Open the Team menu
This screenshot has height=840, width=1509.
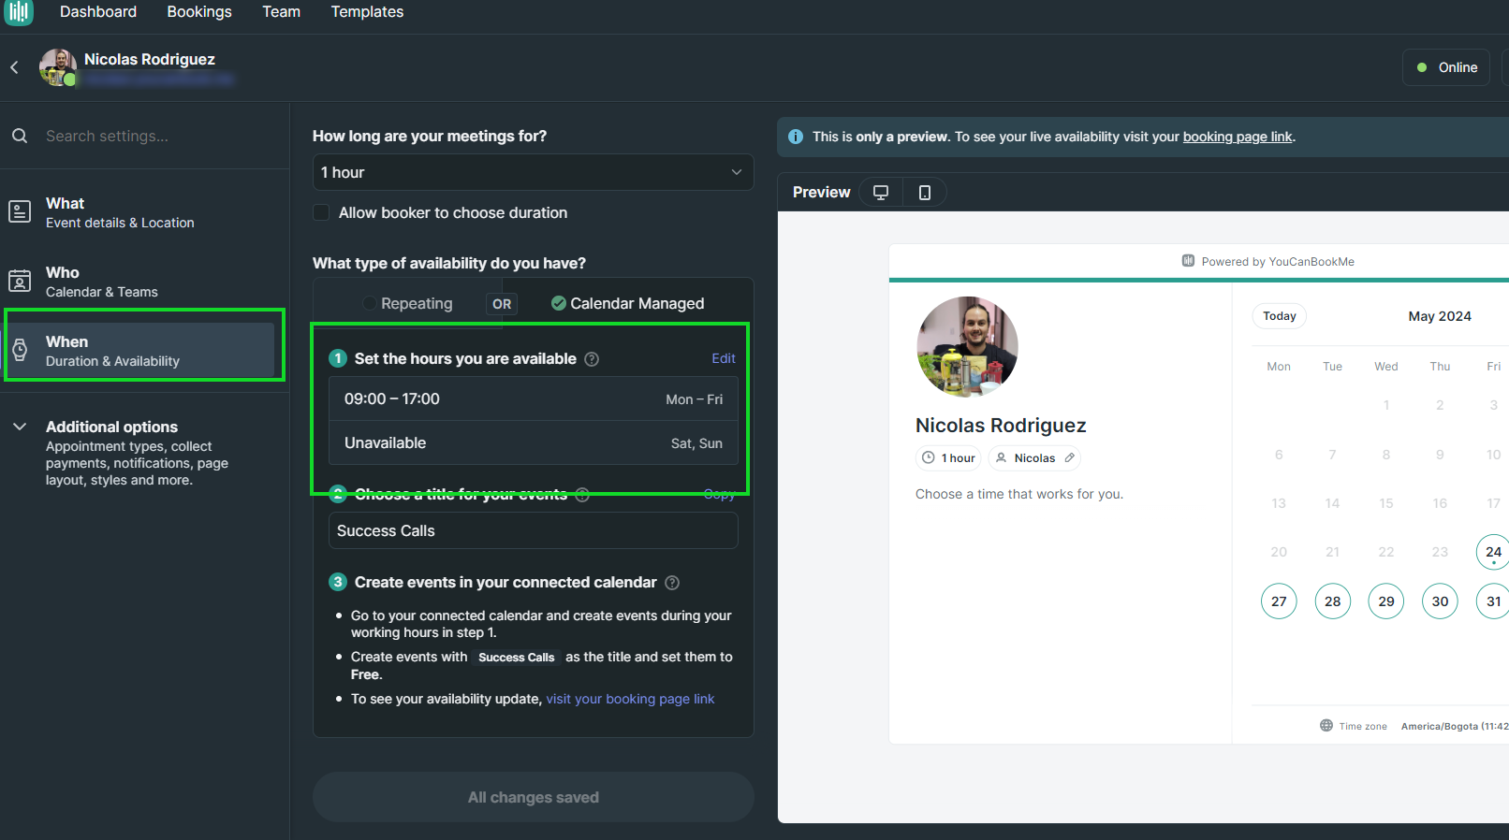[x=281, y=12]
